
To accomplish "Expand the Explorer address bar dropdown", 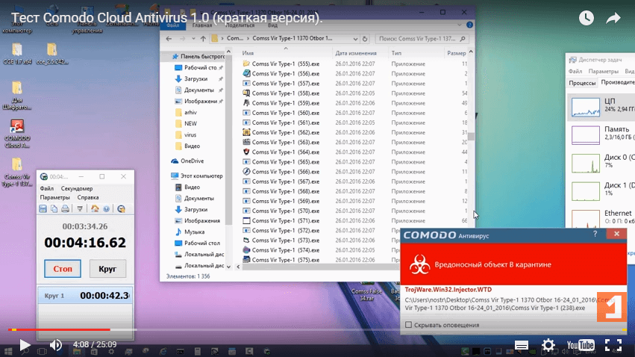I will tap(355, 39).
